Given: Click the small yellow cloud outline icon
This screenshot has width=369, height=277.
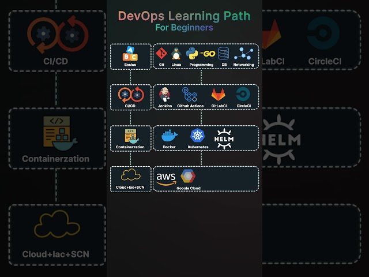Looking at the screenshot, I should [x=131, y=175].
